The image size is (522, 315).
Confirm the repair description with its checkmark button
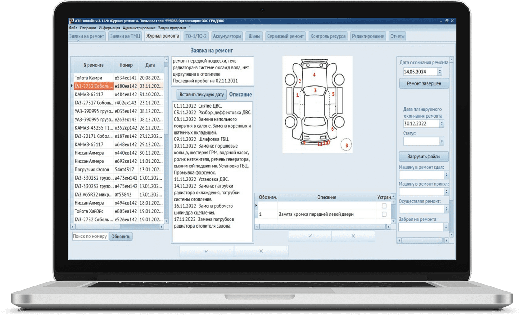point(207,251)
